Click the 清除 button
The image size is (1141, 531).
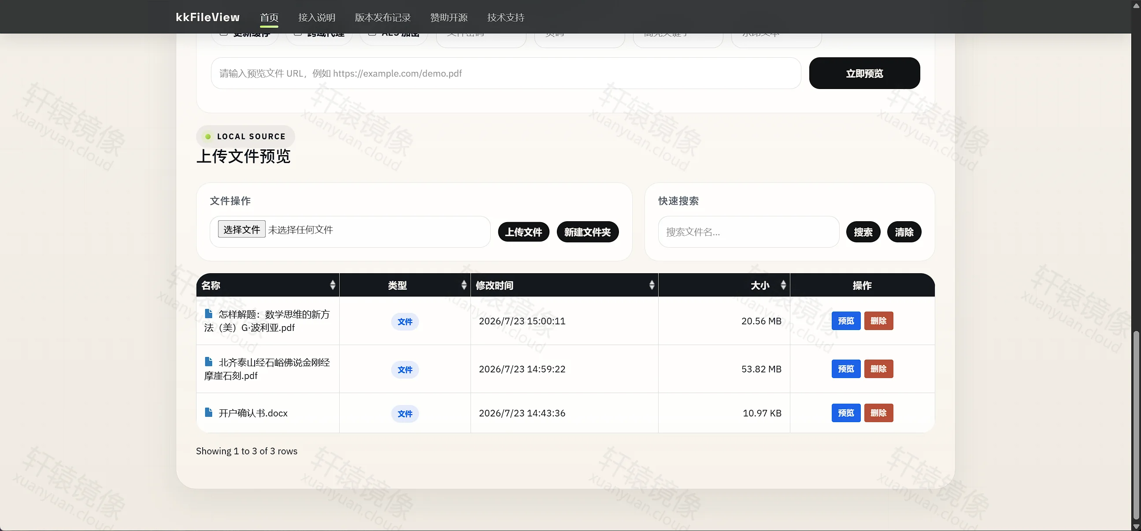904,232
